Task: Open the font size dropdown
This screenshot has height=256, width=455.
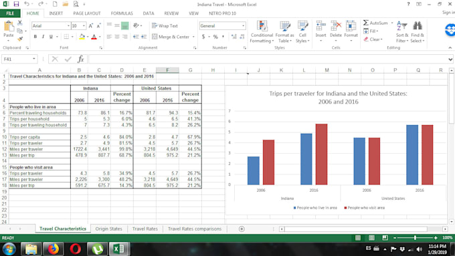Action: pyautogui.click(x=84, y=26)
